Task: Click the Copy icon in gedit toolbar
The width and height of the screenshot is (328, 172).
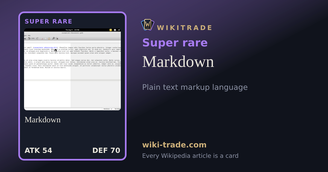Action: click(45, 38)
